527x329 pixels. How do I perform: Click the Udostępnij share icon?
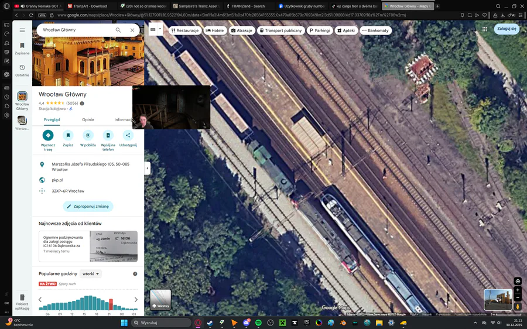(x=128, y=135)
